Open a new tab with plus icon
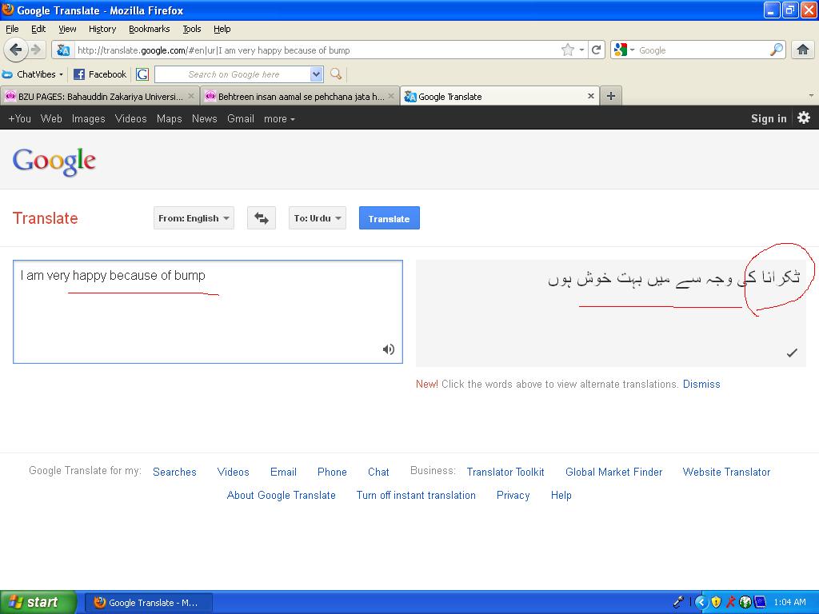Viewport: 819px width, 614px height. tap(610, 96)
